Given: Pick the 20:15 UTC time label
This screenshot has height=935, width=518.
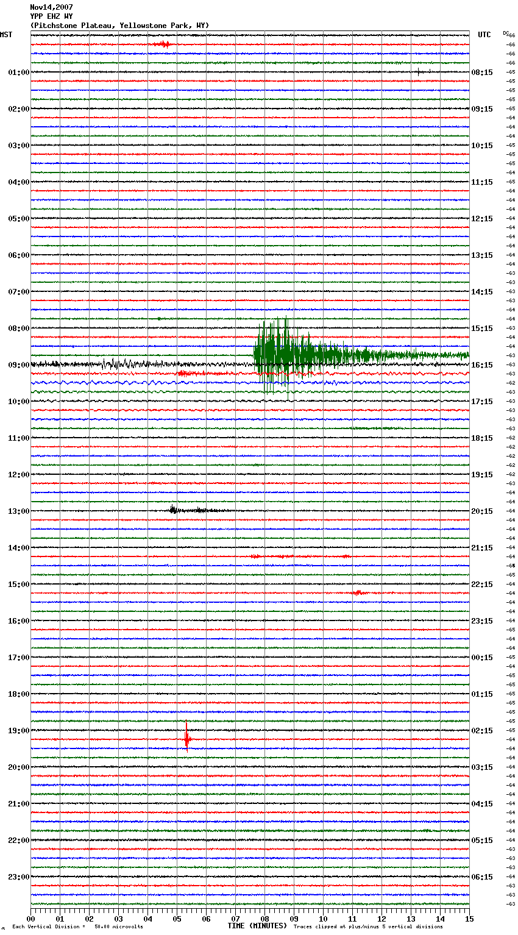Looking at the screenshot, I should (482, 511).
